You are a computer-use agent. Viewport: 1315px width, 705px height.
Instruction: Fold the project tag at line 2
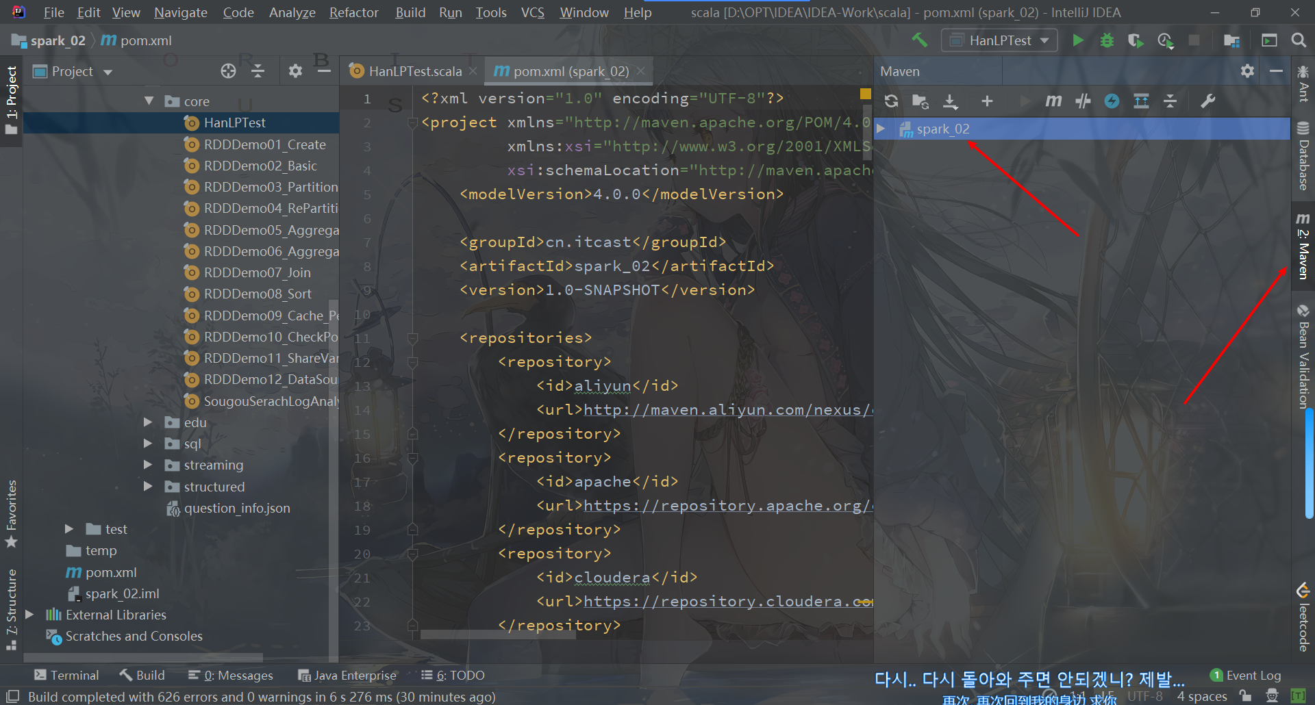pyautogui.click(x=412, y=123)
